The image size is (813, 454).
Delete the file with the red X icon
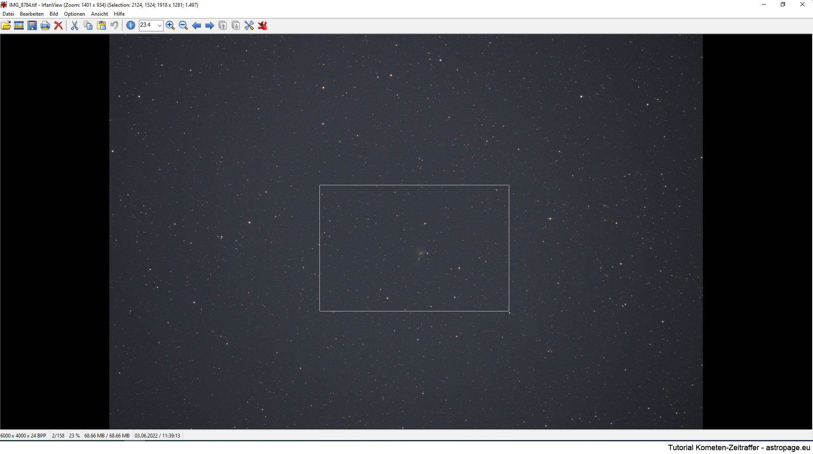tap(58, 25)
